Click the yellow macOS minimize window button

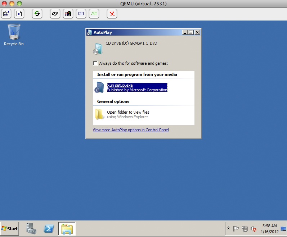[x=12, y=4]
